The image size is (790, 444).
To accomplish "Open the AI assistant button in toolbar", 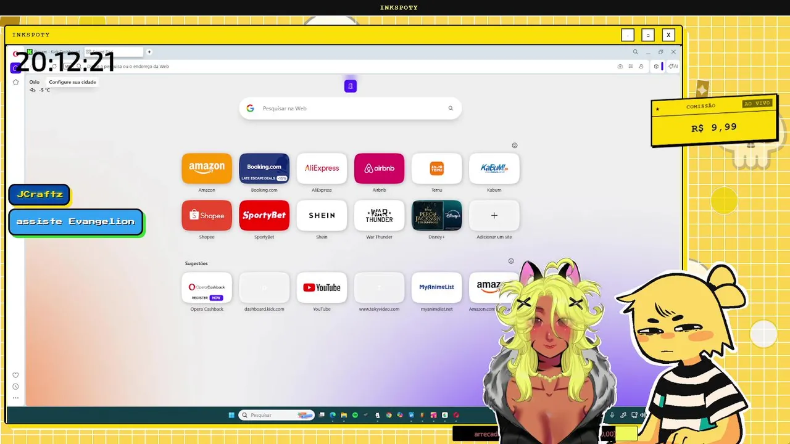I will point(673,66).
